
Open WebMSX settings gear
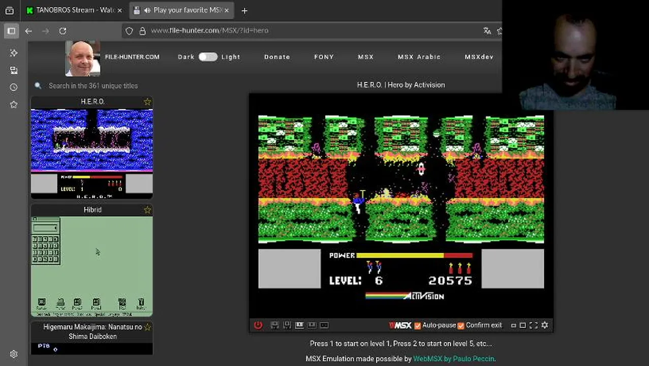coord(545,325)
